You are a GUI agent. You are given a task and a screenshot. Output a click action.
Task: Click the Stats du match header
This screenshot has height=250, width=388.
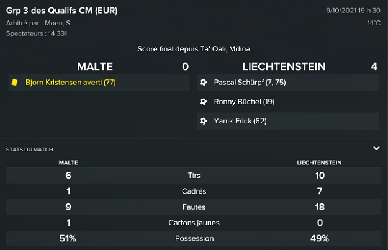29,150
